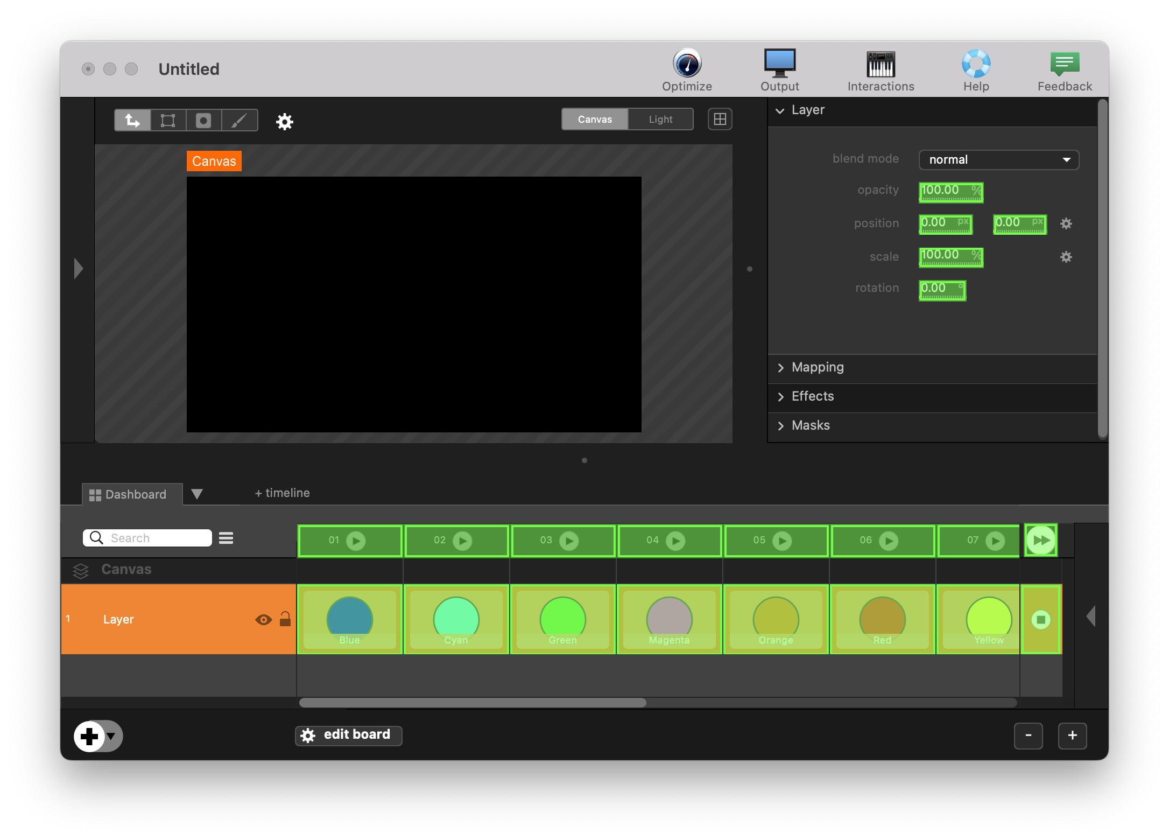This screenshot has width=1169, height=840.
Task: Expand the Effects section
Action: pyautogui.click(x=812, y=396)
